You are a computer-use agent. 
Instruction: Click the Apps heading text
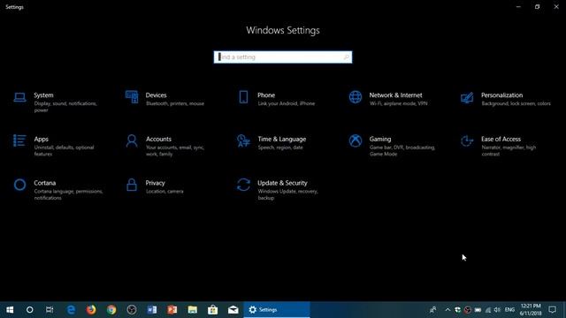click(x=42, y=140)
